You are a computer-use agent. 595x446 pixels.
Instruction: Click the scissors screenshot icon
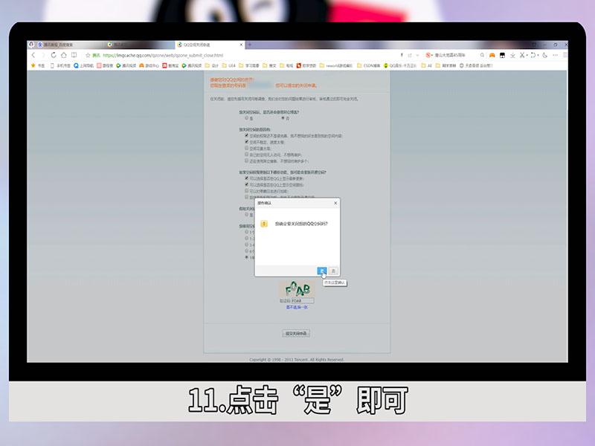(x=522, y=55)
